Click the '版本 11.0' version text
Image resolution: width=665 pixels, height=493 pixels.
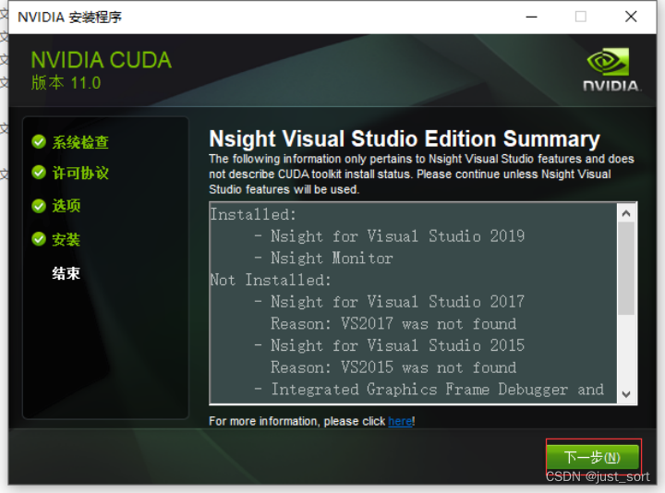tap(66, 83)
